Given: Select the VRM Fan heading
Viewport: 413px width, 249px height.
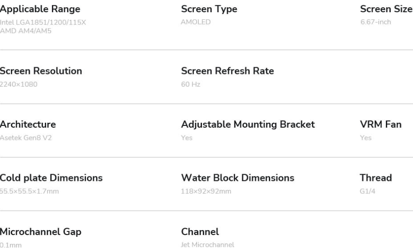Looking at the screenshot, I should (381, 124).
